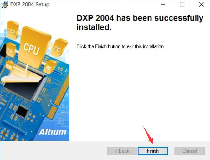Click the greyed-out Cancel button
This screenshot has width=210, height=160.
(x=190, y=151)
